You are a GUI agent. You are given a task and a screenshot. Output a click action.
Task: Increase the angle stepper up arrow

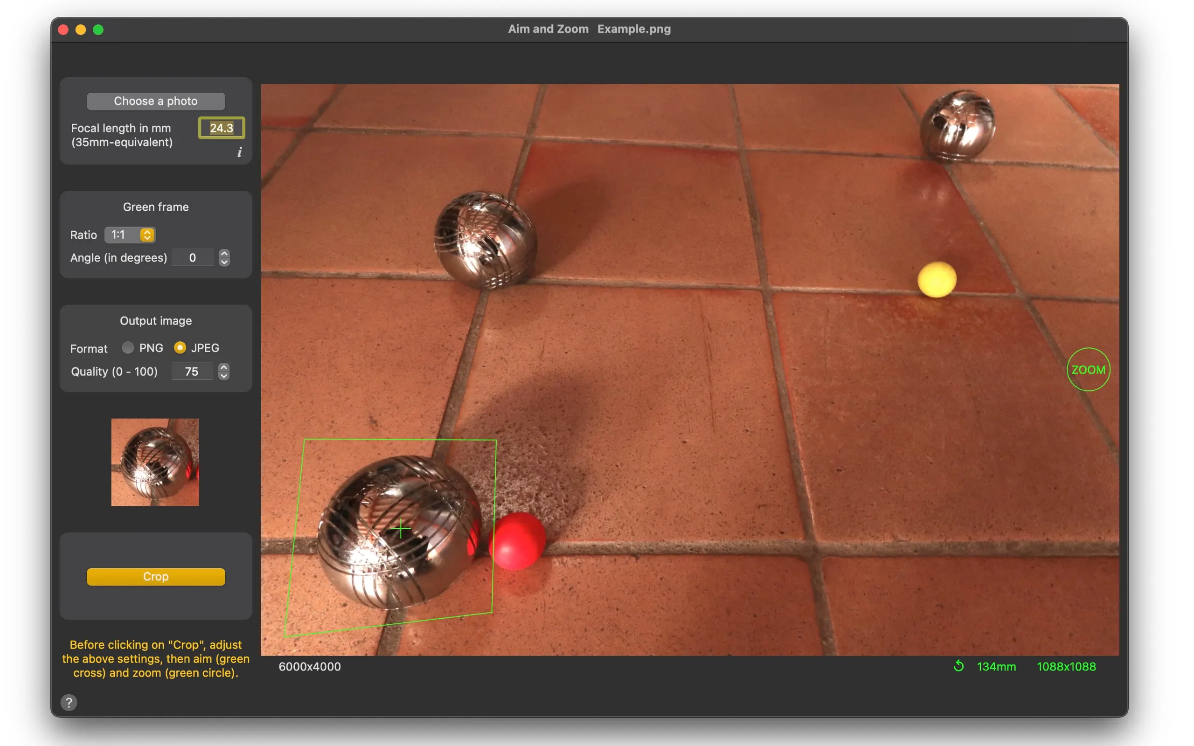224,253
